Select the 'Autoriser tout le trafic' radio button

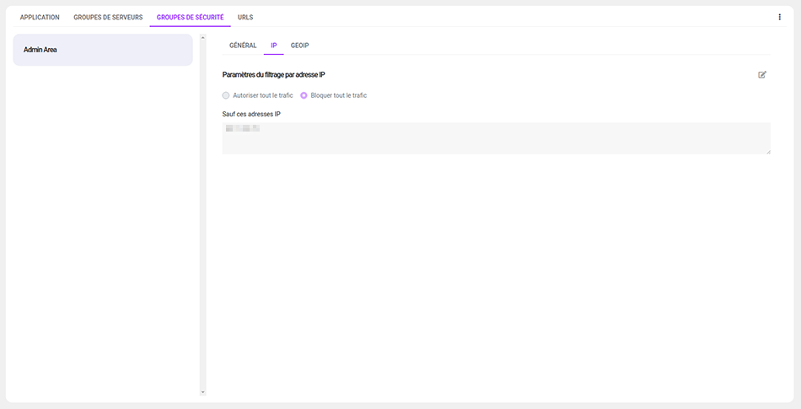coord(226,95)
